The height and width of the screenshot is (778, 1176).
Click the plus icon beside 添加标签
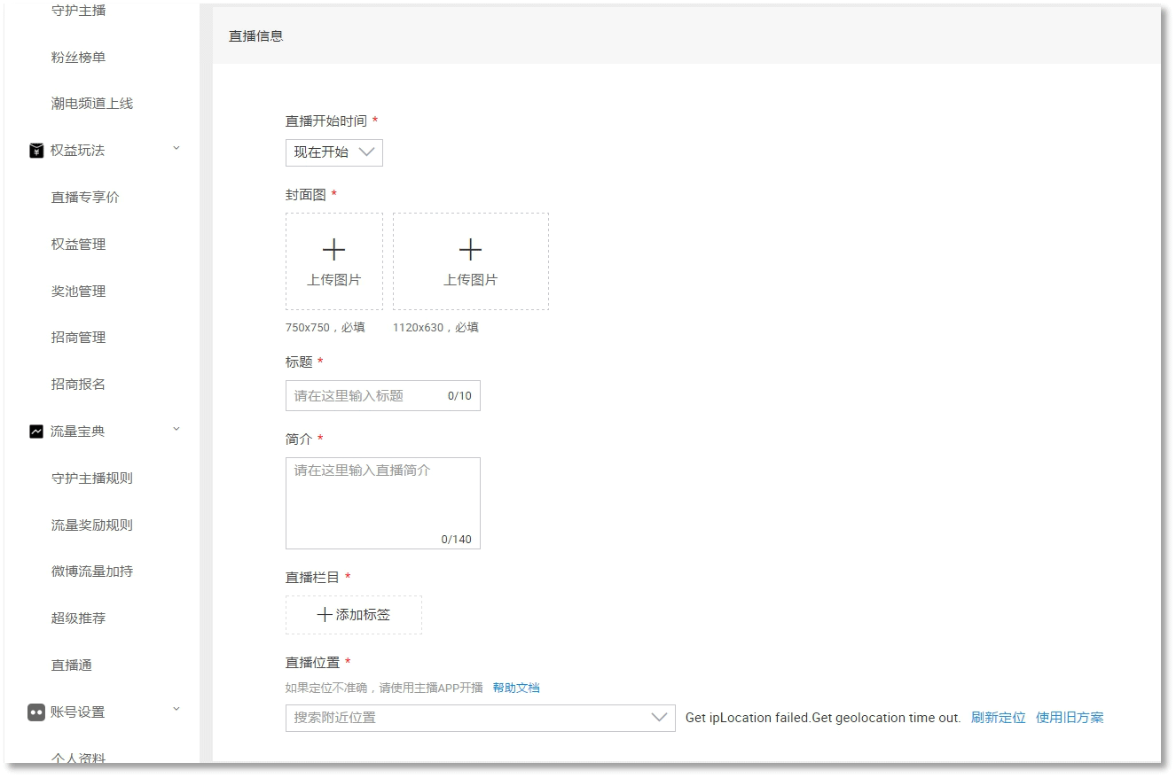[325, 615]
